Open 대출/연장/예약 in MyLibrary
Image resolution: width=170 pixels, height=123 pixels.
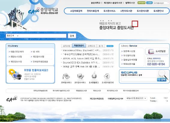click(x=17, y=52)
